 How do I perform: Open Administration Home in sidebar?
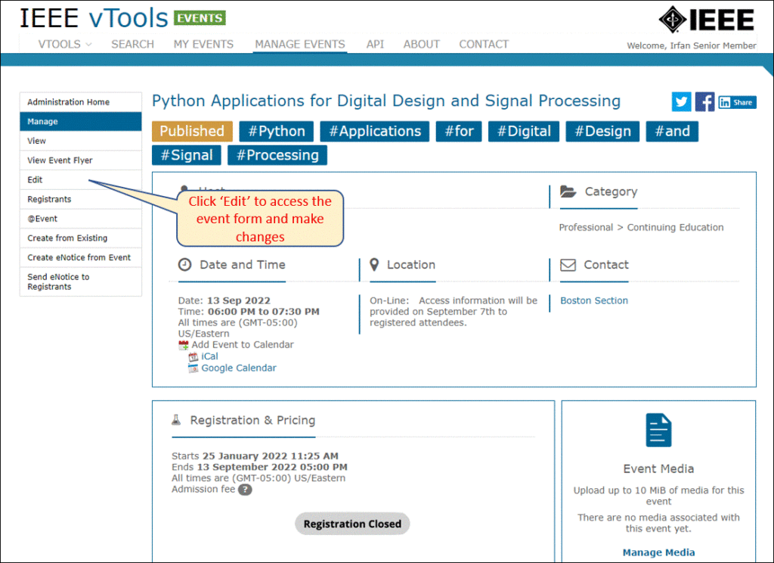tap(81, 102)
